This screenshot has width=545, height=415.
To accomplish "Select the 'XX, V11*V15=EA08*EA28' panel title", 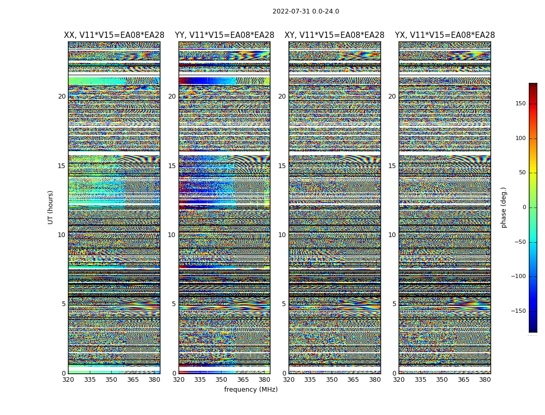I will click(114, 35).
